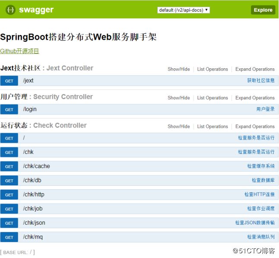
Task: Click Show/Hide for Security Controller
Action: pos(179,98)
